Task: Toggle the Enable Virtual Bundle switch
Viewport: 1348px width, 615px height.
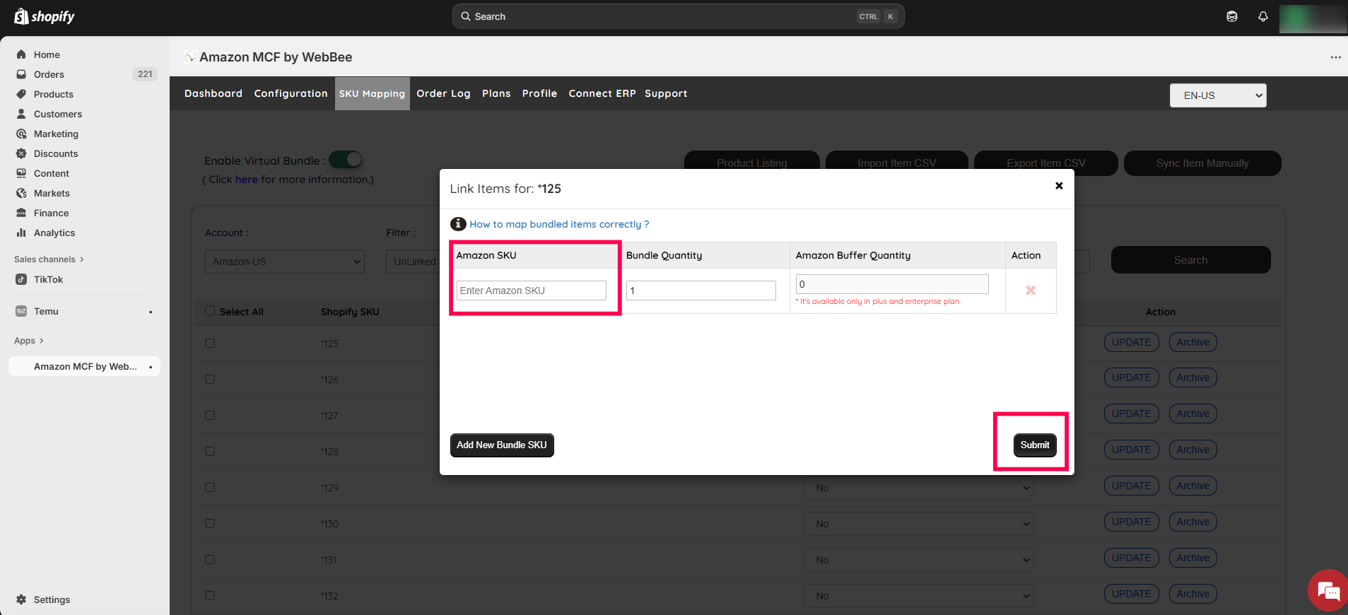Action: point(346,160)
